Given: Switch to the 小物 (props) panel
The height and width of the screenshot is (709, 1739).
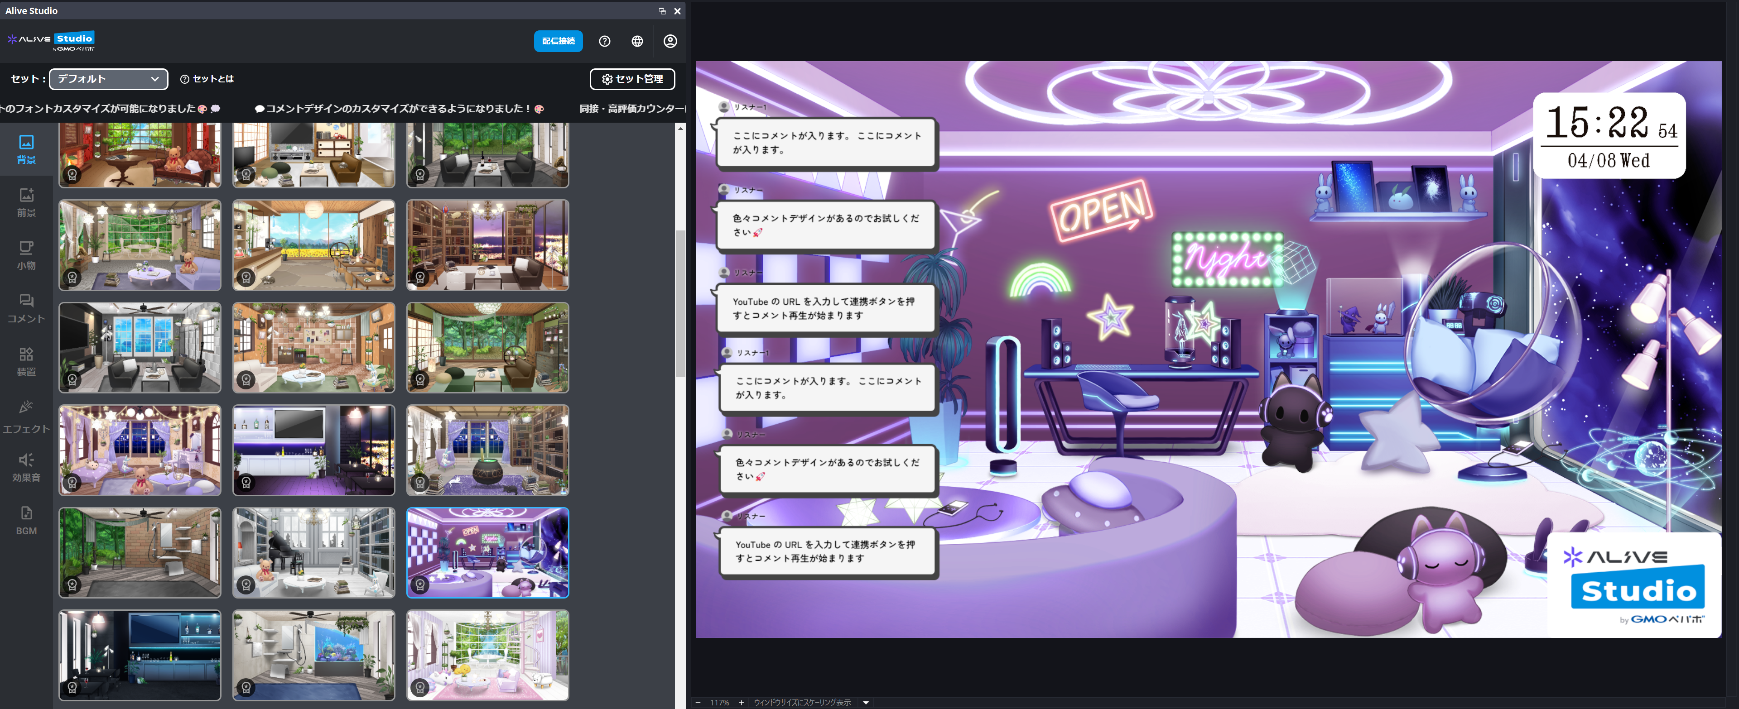Looking at the screenshot, I should [x=26, y=254].
